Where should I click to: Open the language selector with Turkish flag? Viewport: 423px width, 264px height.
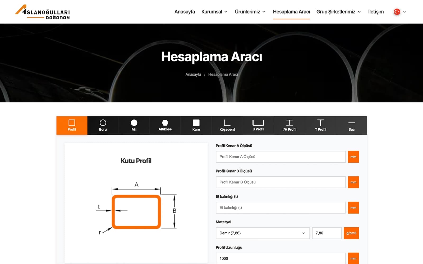click(x=399, y=12)
